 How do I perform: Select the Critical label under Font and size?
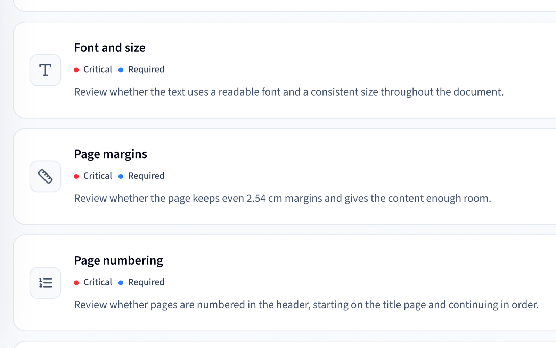98,70
